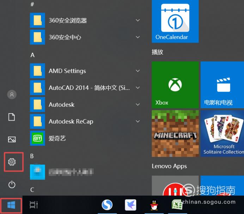Image resolution: width=244 pixels, height=214 pixels.
Task: Click the Windows Start button
Action: click(x=11, y=205)
